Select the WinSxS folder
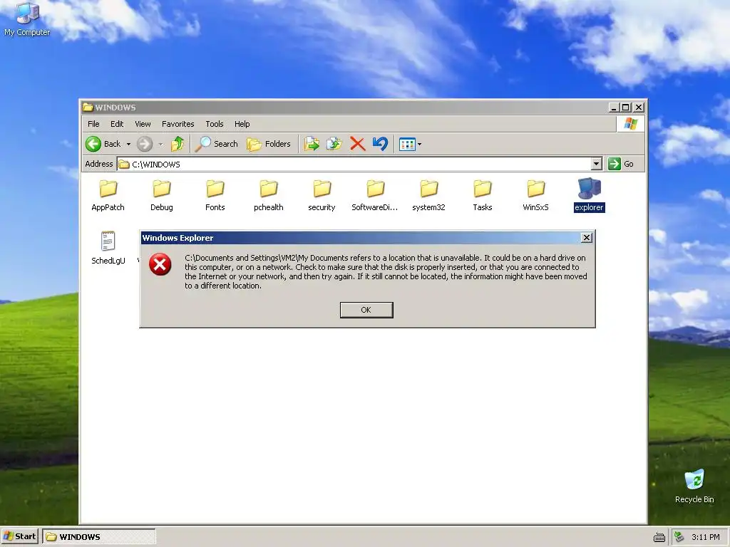 click(x=536, y=195)
